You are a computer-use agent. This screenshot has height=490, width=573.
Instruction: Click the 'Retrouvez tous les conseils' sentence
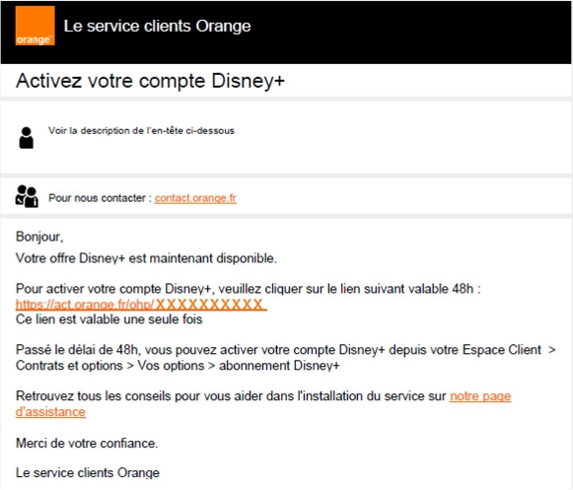(231, 396)
